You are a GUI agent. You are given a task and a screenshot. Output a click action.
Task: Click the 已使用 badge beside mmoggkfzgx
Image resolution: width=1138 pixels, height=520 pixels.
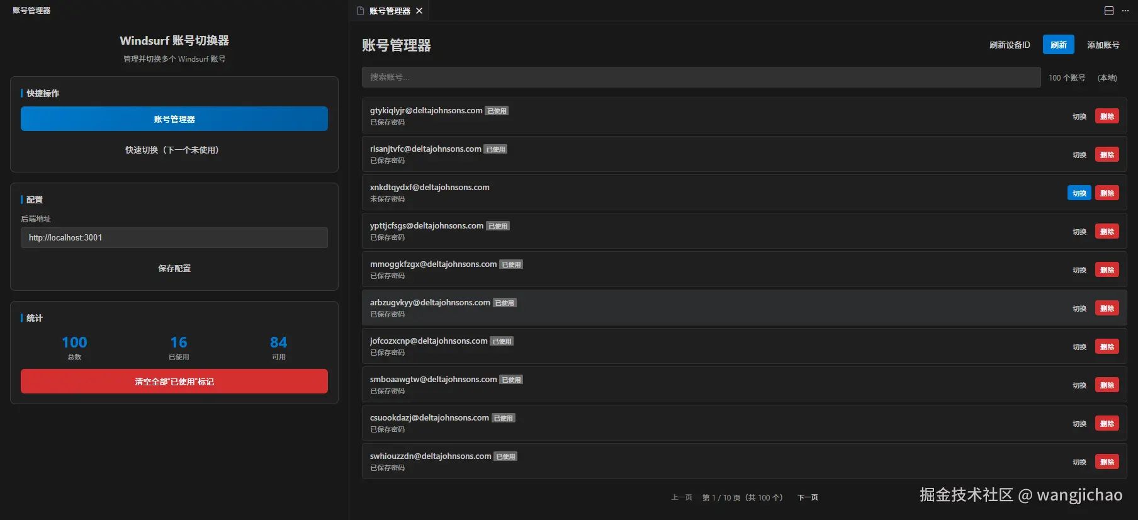[x=511, y=264]
